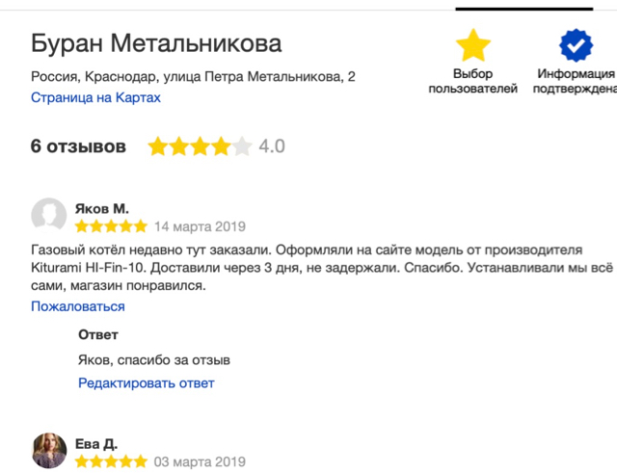Click the 'Ответ' reply heading
This screenshot has width=617, height=473.
click(x=98, y=334)
